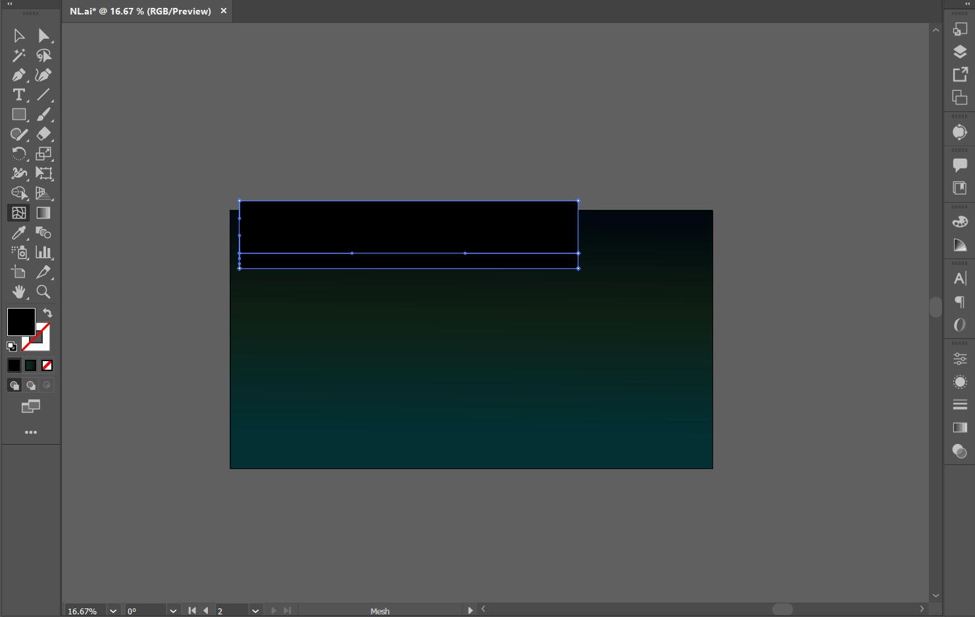Pick the Perspective Grid tool

(x=43, y=193)
